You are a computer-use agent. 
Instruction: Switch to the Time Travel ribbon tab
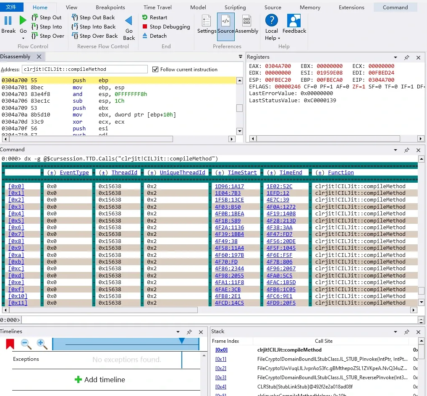[x=157, y=8]
